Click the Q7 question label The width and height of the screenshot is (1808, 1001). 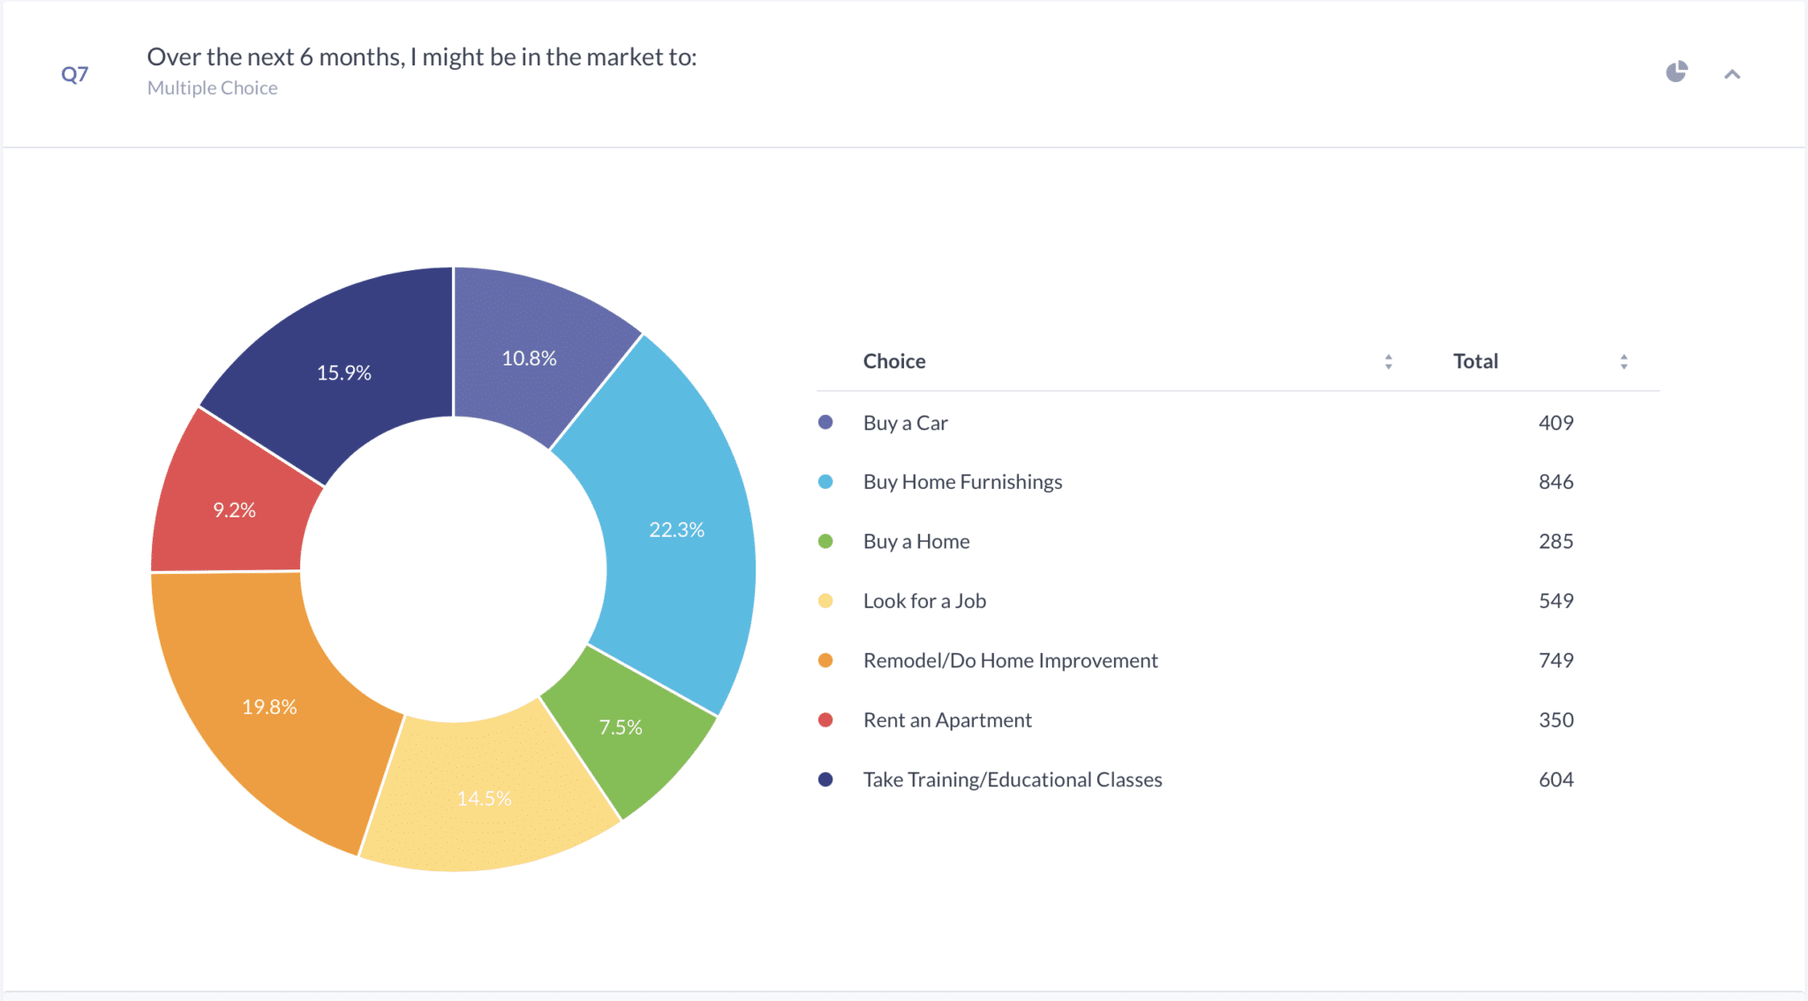click(x=74, y=74)
